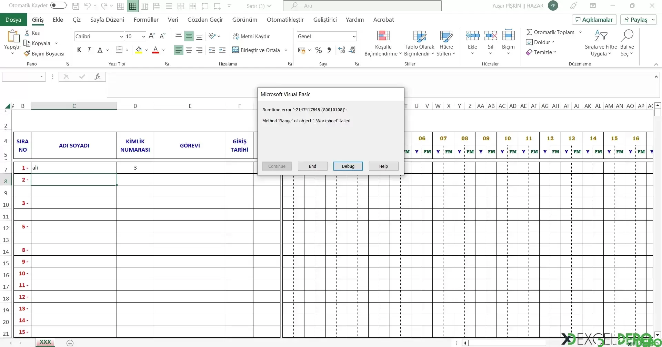662x347 pixels.
Task: Toggle the Otomatik Kaydet autosave switch
Action: click(x=58, y=5)
